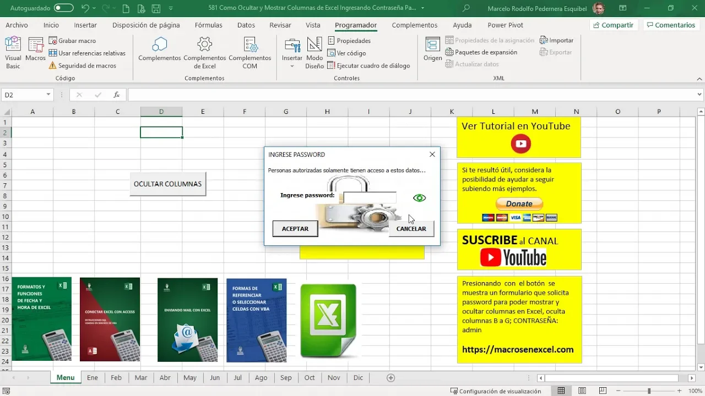Open the Name Box dropdown arrow
The image size is (705, 396).
48,95
